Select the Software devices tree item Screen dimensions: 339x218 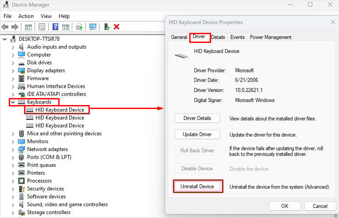tap(46, 197)
